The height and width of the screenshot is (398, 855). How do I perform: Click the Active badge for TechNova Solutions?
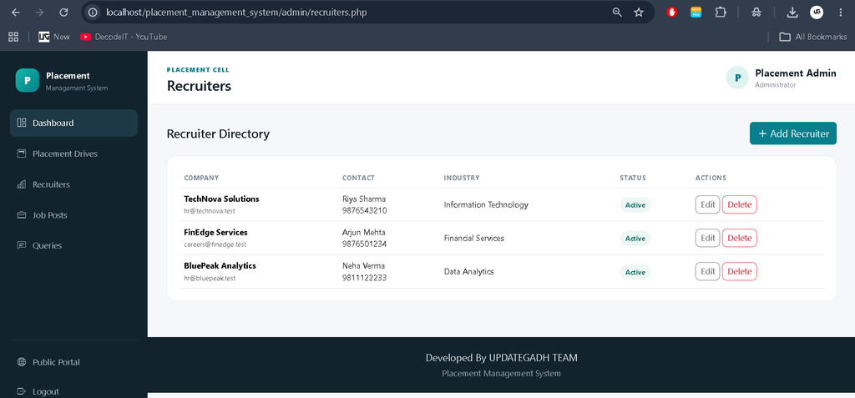coord(635,205)
